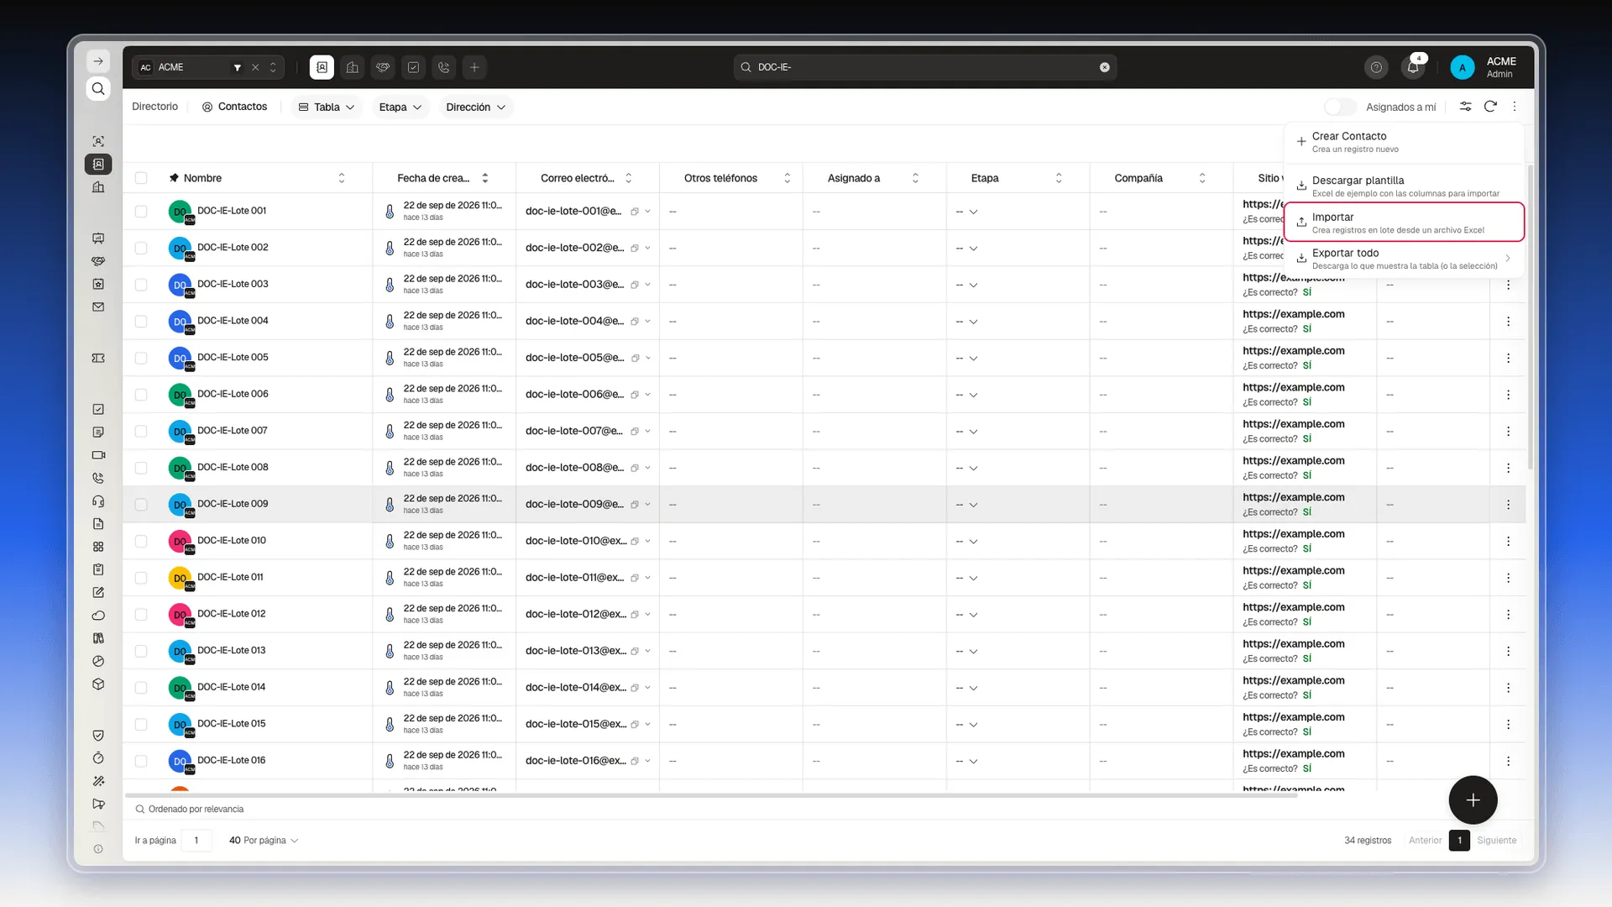This screenshot has width=1612, height=907.
Task: Check the DOC-IE-Lote 005 row checkbox
Action: coord(141,358)
